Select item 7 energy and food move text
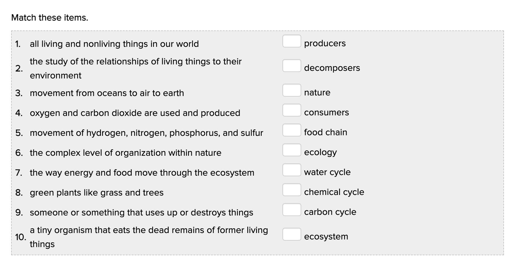 (142, 173)
